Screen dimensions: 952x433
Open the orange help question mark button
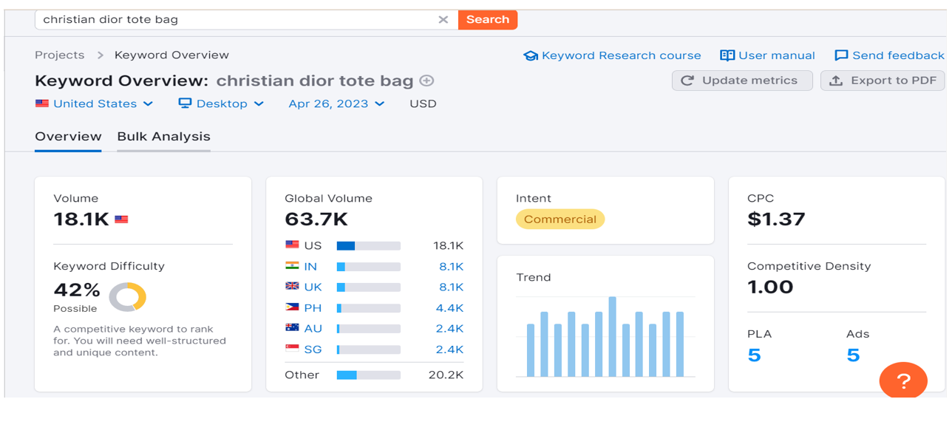pos(903,381)
